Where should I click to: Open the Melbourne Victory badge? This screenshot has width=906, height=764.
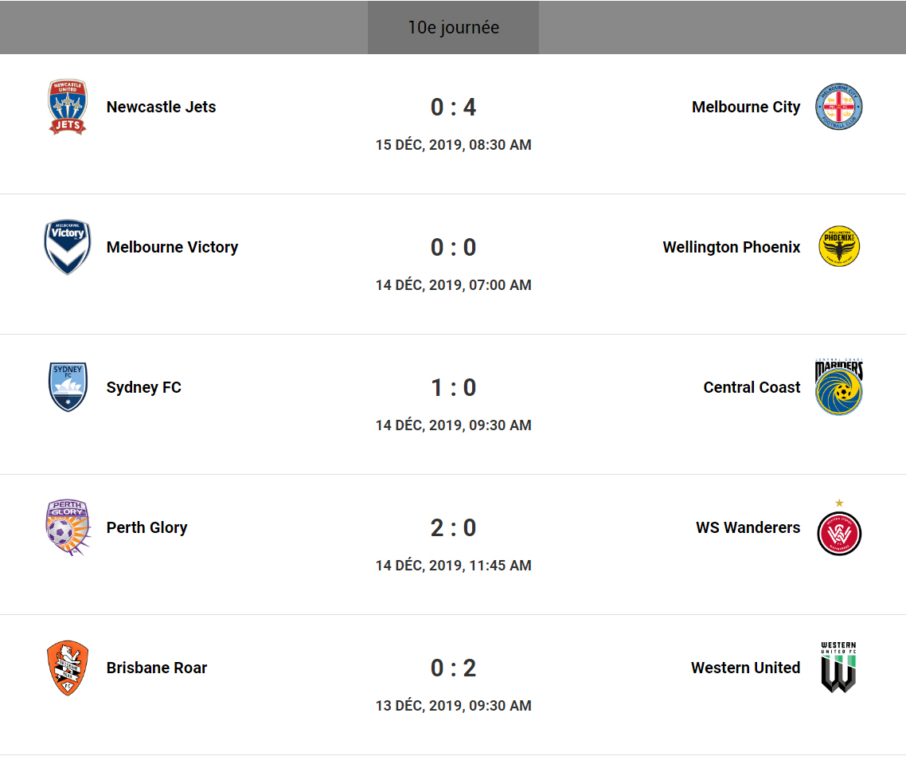(68, 247)
